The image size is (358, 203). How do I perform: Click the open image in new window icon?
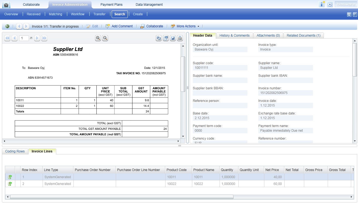point(166,38)
